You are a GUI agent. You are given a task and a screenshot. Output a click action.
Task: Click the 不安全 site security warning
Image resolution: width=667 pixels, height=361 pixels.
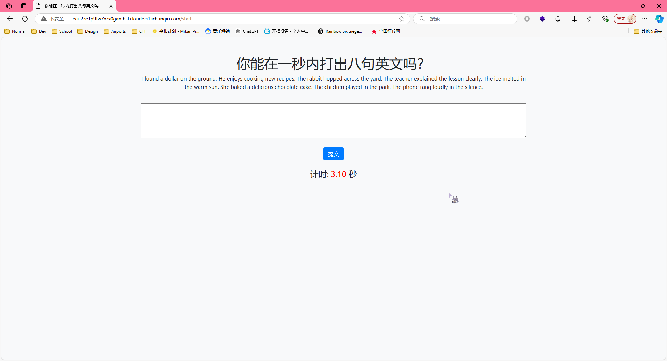53,19
